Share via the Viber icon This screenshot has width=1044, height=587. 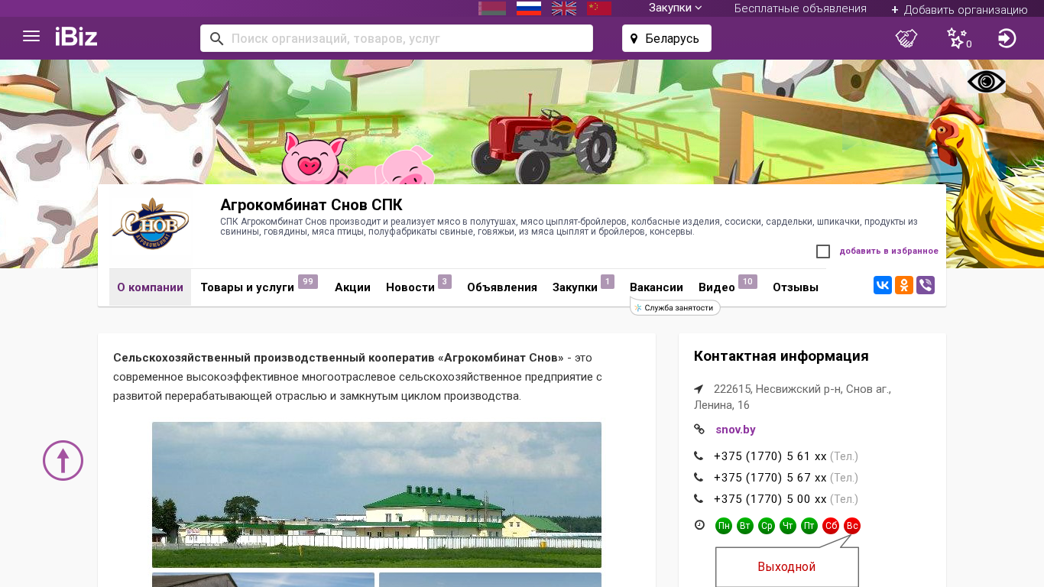pos(926,285)
